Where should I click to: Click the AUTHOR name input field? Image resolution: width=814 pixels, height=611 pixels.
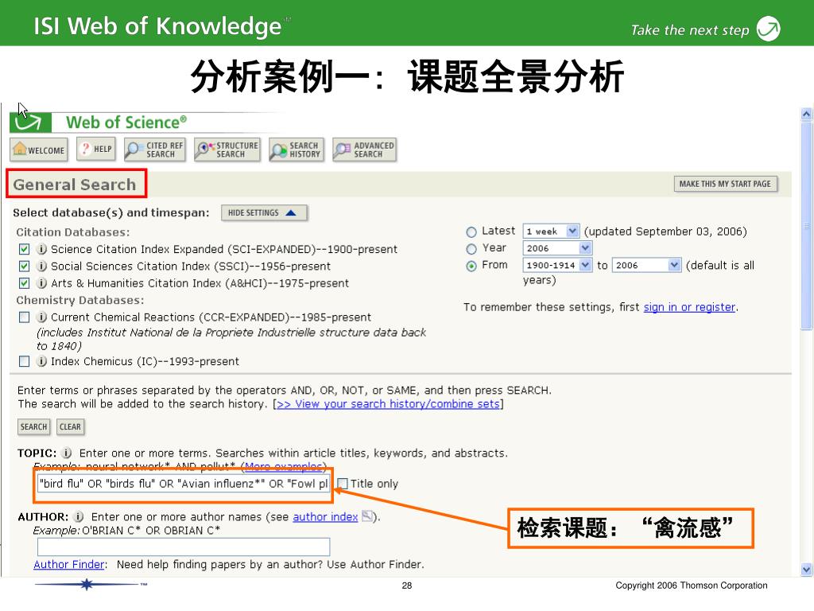pyautogui.click(x=184, y=547)
